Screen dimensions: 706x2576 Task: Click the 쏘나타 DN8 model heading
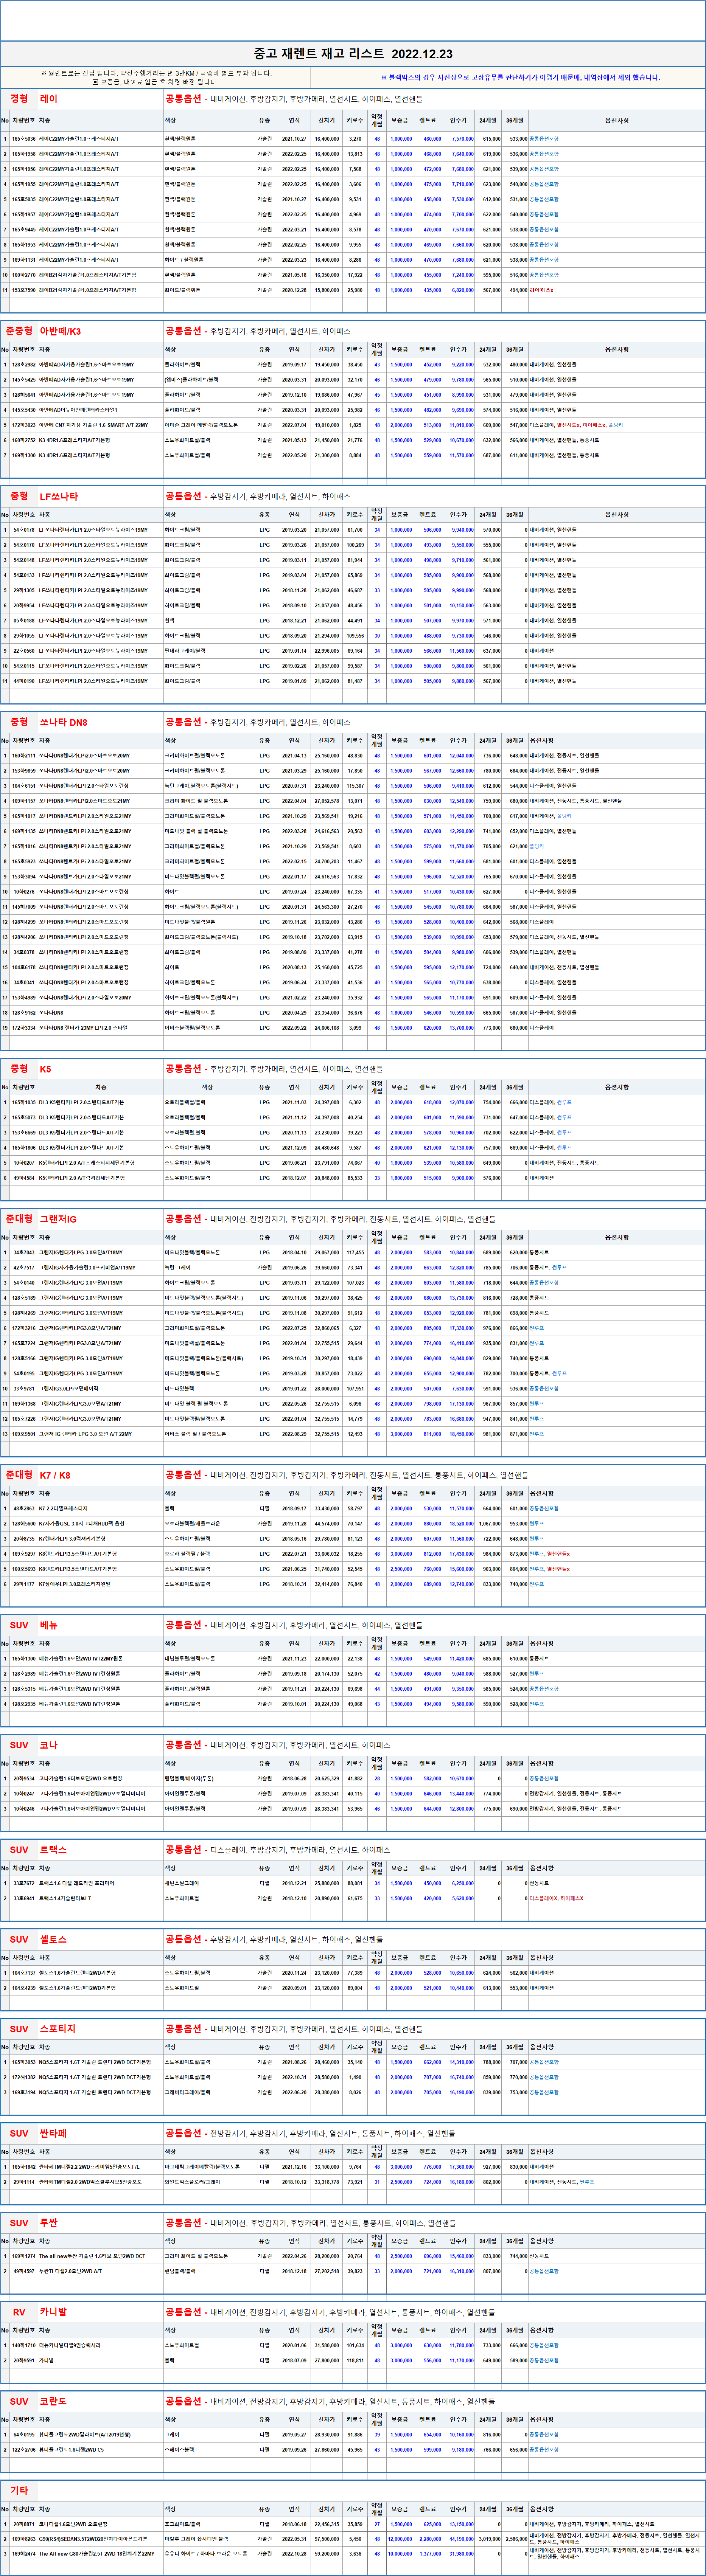63,721
